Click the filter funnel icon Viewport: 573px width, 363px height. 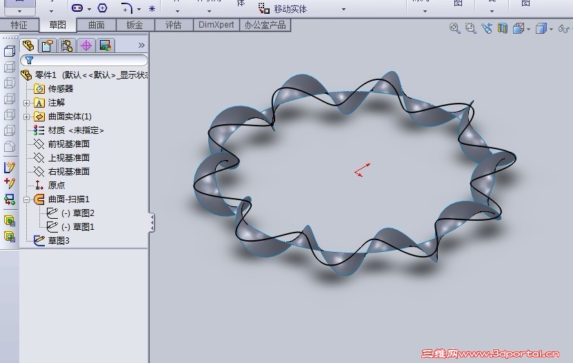click(29, 60)
